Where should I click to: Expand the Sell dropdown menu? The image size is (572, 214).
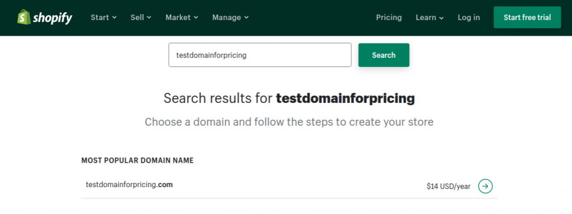pos(141,17)
